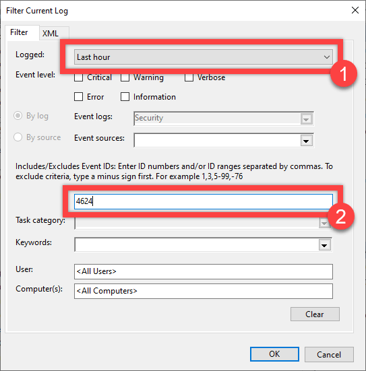Tick the Error event level checkbox
This screenshot has height=371, width=366.
tap(78, 97)
